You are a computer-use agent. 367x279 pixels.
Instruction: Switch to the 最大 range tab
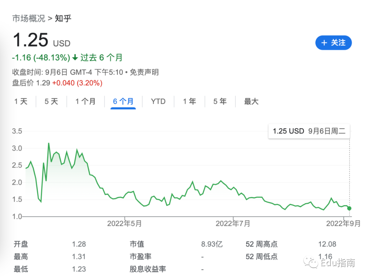tap(251, 101)
